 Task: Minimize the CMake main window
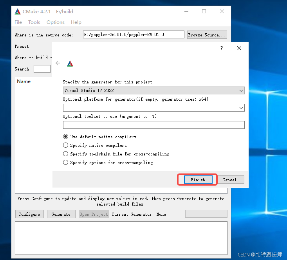(186, 11)
